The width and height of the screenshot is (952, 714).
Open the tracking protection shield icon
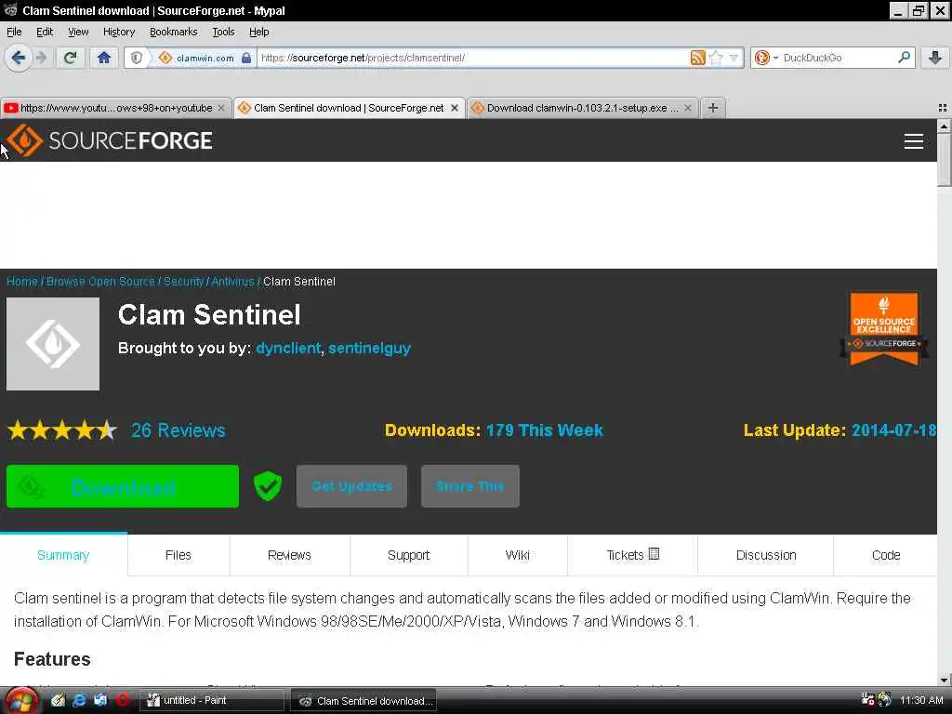137,58
